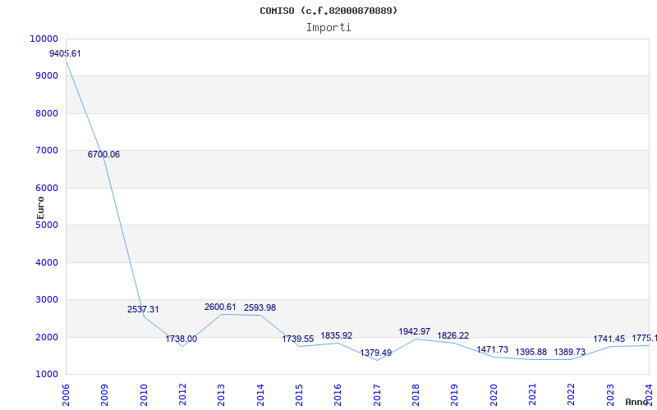Click the 1741.45 data label
The width and height of the screenshot is (657, 410).
(x=609, y=339)
